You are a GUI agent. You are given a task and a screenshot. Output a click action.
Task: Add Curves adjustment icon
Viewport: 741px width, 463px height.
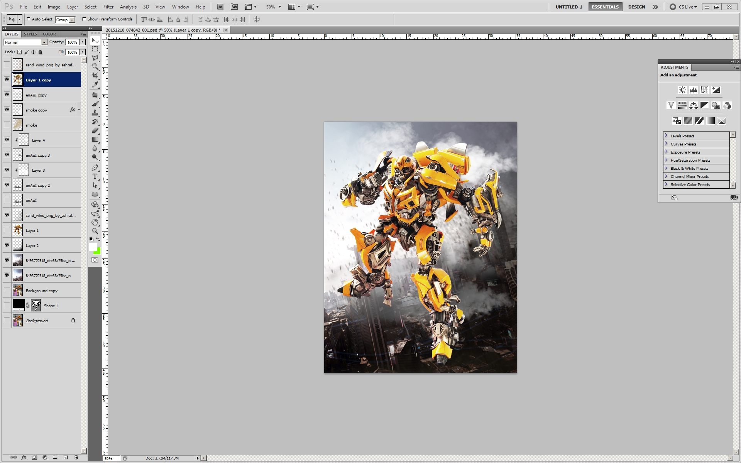(x=705, y=90)
